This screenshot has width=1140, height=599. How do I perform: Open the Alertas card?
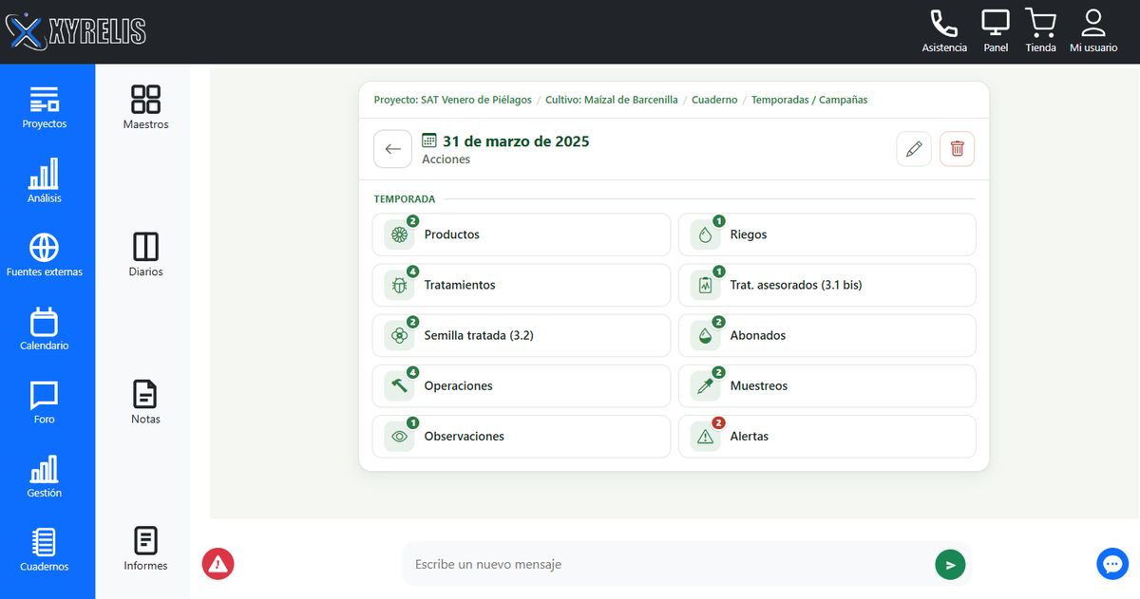pyautogui.click(x=827, y=437)
